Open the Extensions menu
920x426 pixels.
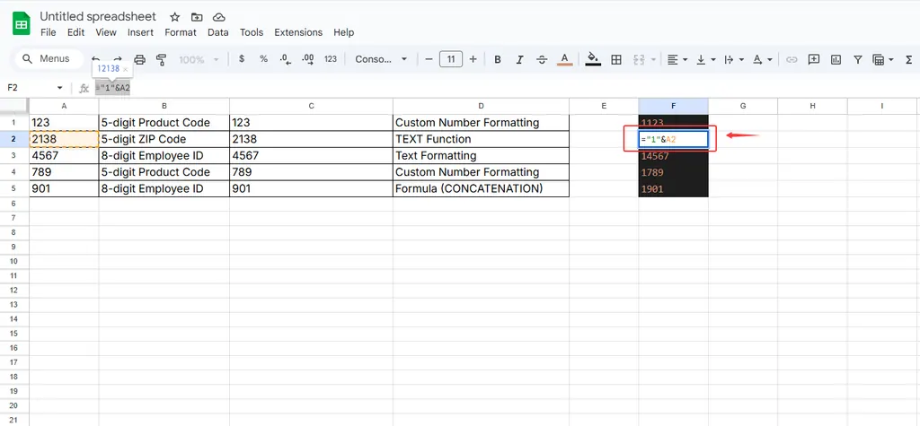pos(298,32)
